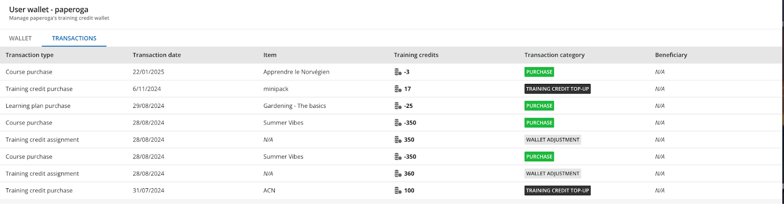Click PURCHASE badge for Apprendre le Norvégien
Image resolution: width=784 pixels, height=204 pixels.
point(539,72)
